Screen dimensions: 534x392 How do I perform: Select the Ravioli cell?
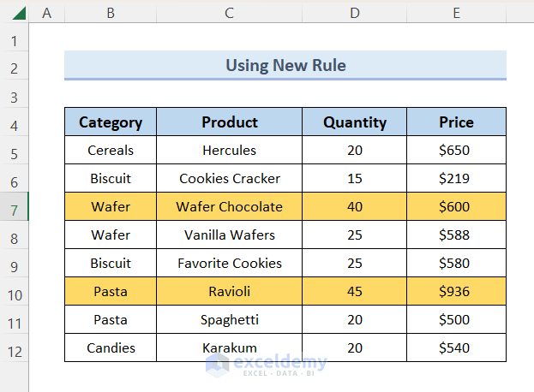click(229, 292)
